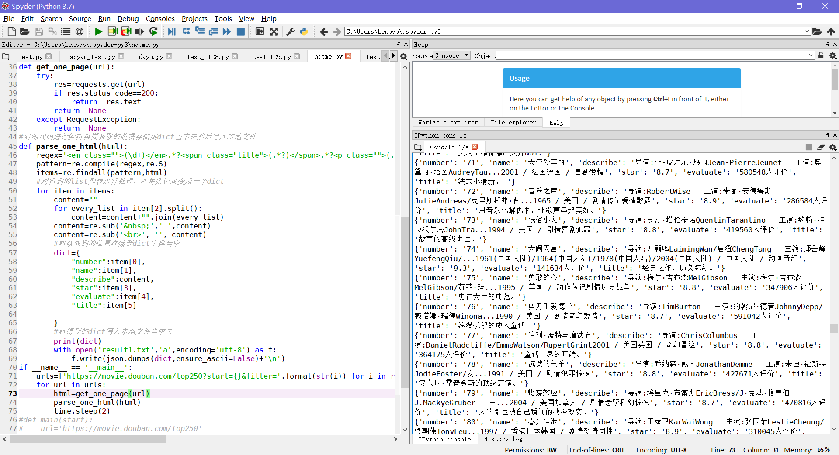Open the Source selector showing Console
Screen dimensions: 839x455
point(451,55)
